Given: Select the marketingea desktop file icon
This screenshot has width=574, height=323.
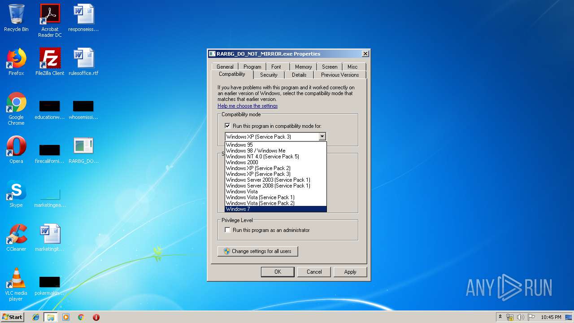Looking at the screenshot, I should tap(50, 197).
